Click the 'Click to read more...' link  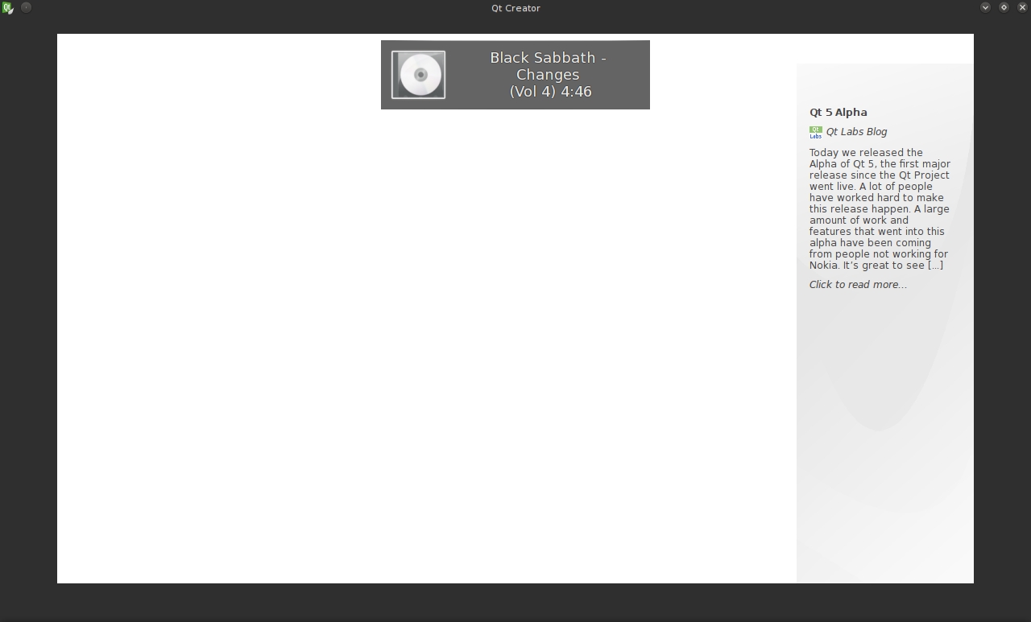tap(858, 285)
